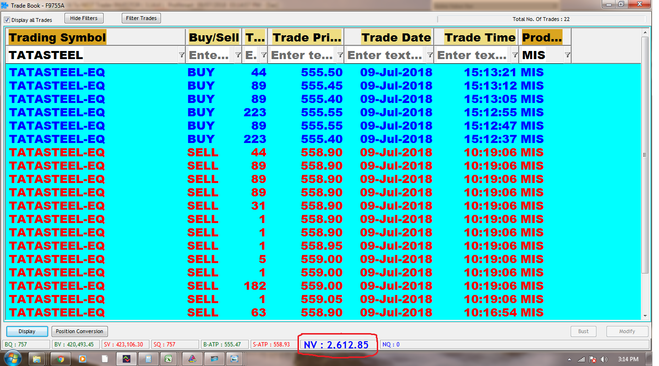Viewport: 659px width, 366px height.
Task: Select the SELL trade with quantity 182
Action: pyautogui.click(x=323, y=286)
